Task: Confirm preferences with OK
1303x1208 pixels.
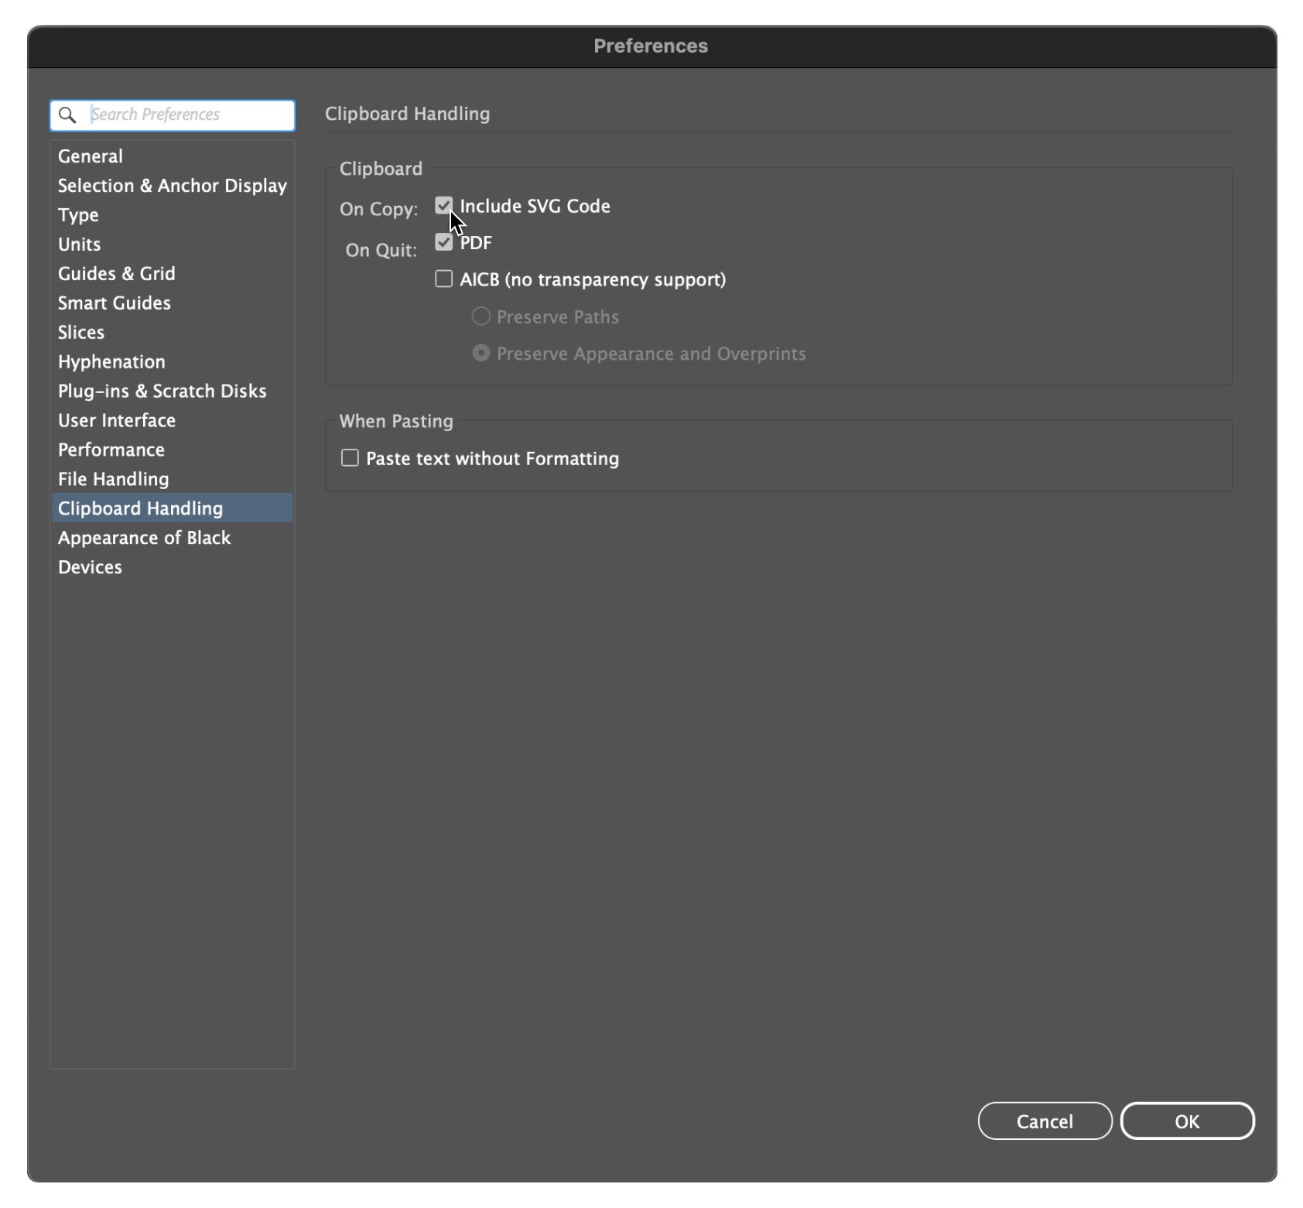Action: coord(1188,1121)
